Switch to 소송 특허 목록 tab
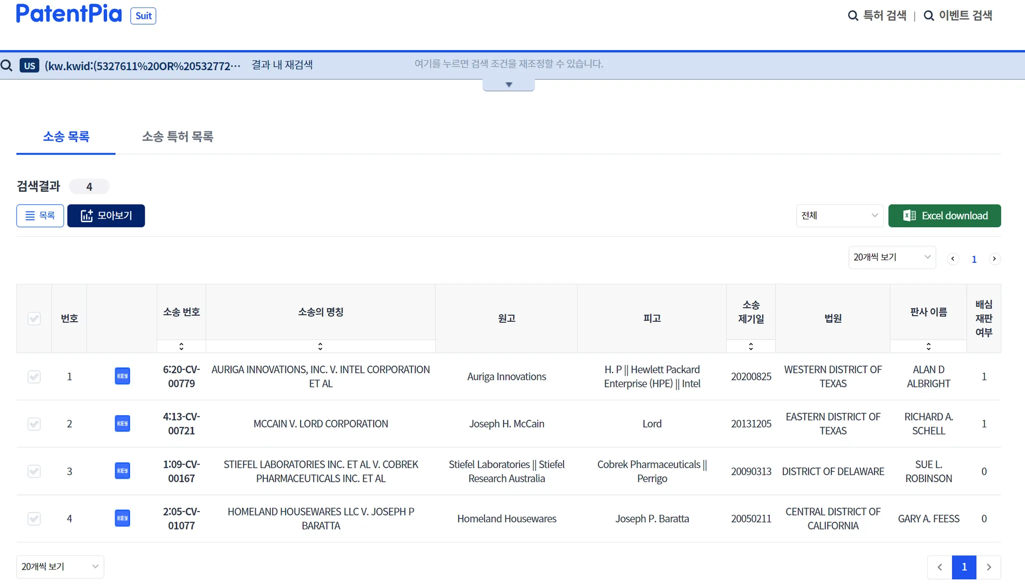 pyautogui.click(x=178, y=137)
